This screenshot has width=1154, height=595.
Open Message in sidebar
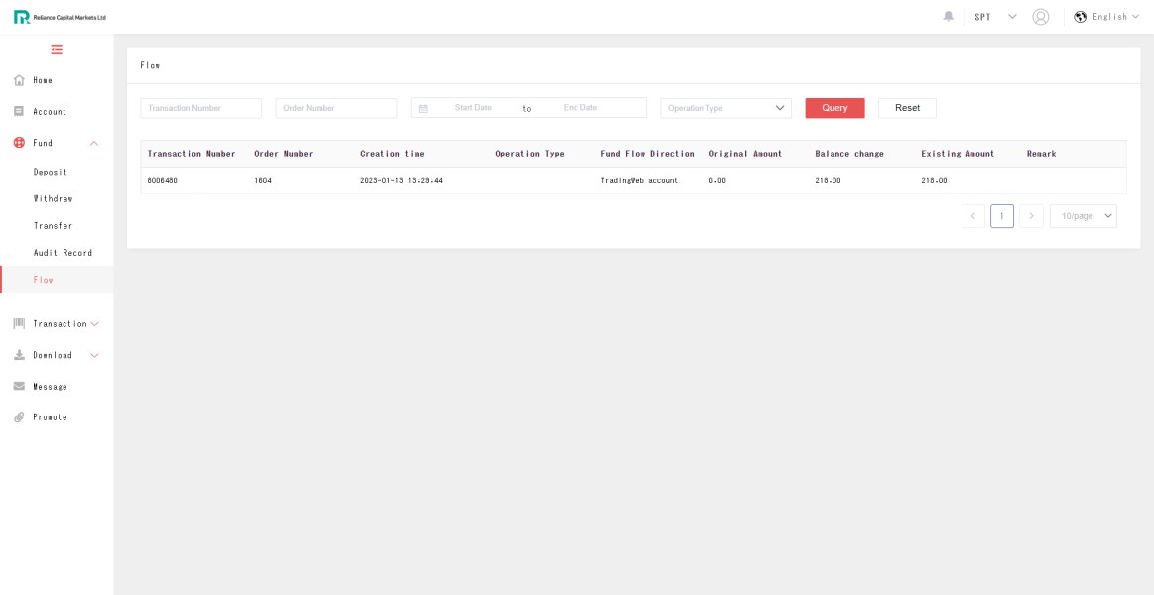[x=50, y=386]
